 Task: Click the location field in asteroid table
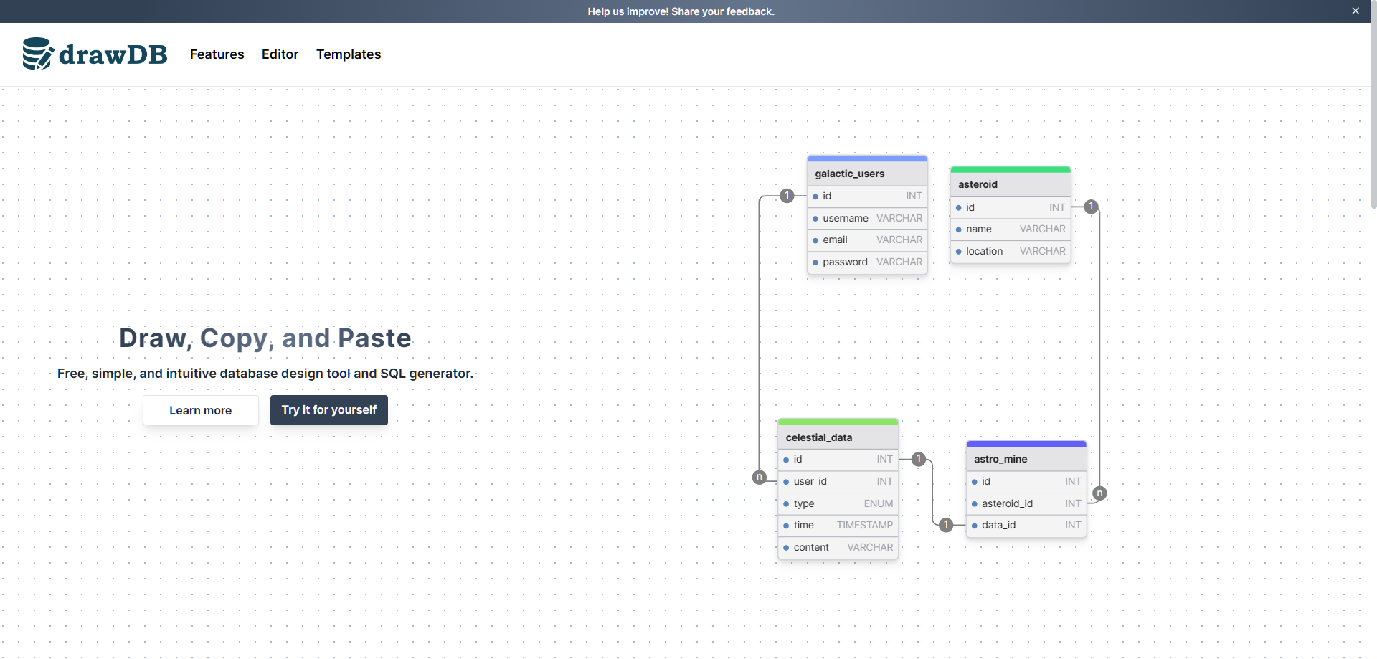click(x=1011, y=252)
